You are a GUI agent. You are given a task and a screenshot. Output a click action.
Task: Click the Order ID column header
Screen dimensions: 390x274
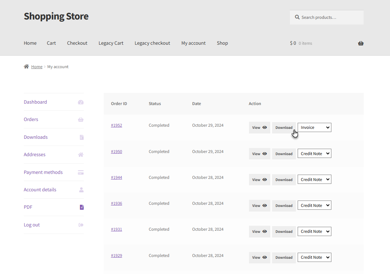click(119, 104)
